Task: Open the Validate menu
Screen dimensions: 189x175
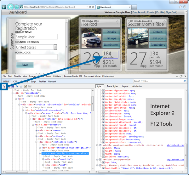Action: (x=57, y=76)
